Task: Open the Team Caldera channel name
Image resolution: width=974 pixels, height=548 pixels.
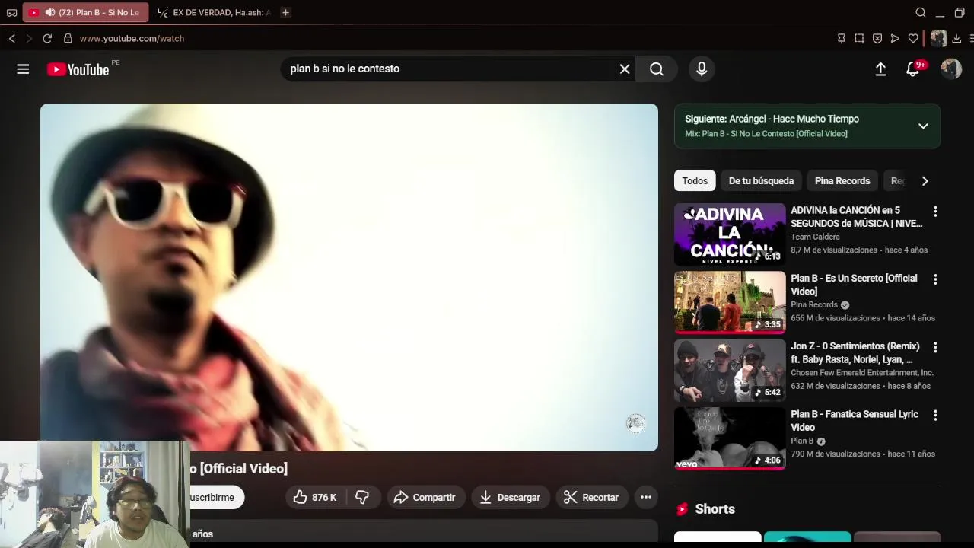Action: click(x=815, y=237)
